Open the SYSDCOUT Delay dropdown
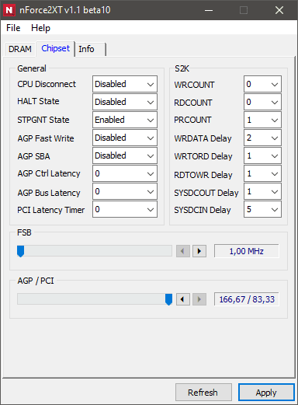This screenshot has height=405, width=298. (262, 191)
